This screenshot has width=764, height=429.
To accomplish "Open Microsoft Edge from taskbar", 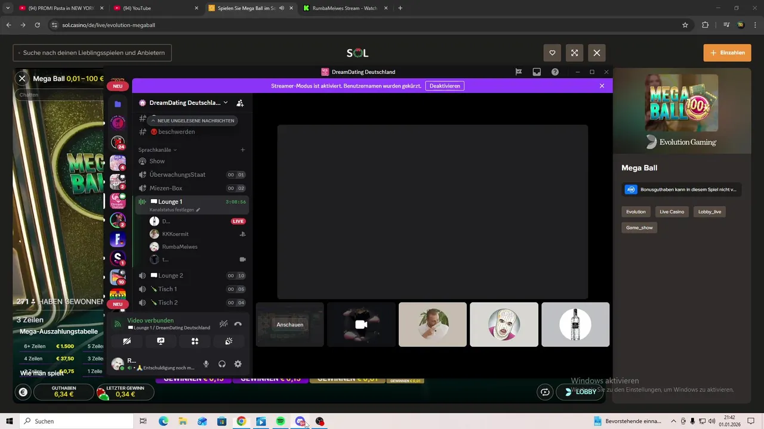I will click(x=163, y=421).
